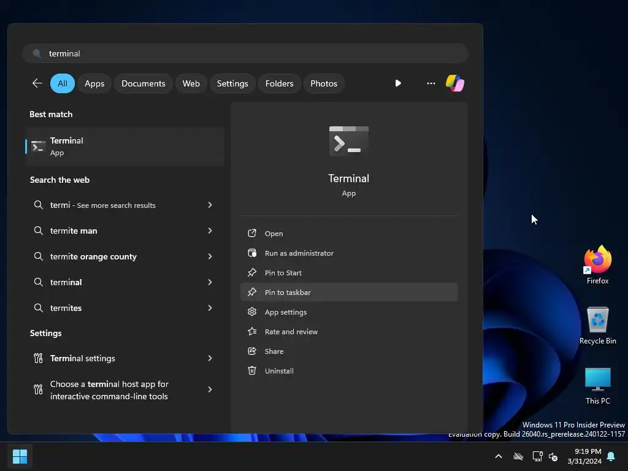This screenshot has width=628, height=471.
Task: Choose Pin to taskbar
Action: [x=349, y=293]
